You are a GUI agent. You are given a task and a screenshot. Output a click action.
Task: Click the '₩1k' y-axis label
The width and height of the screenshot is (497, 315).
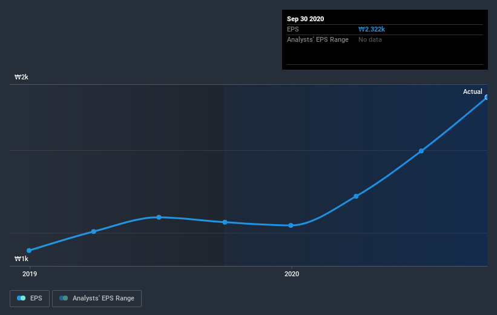pos(21,259)
